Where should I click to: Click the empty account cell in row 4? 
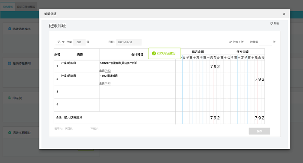point(137,105)
